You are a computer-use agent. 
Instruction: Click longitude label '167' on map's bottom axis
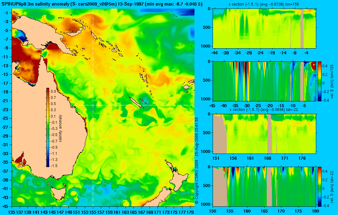tap(141, 212)
